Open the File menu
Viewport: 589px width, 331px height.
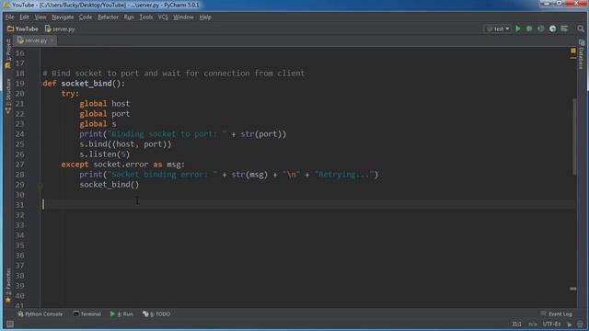[x=9, y=17]
